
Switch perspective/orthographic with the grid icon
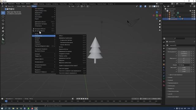tap(160, 30)
